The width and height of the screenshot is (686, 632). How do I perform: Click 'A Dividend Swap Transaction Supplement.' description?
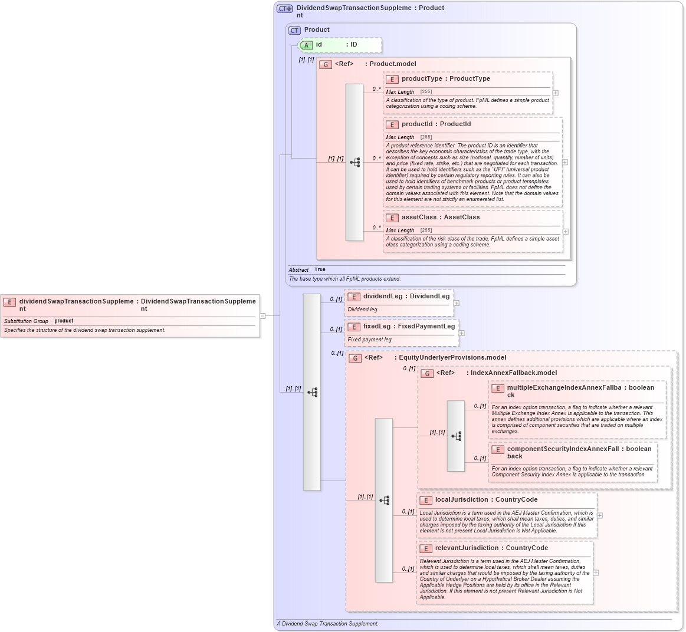pyautogui.click(x=328, y=624)
